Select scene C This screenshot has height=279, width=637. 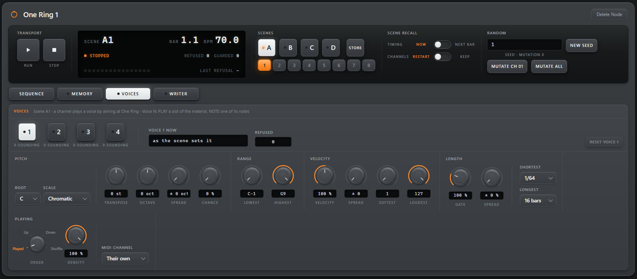(310, 48)
